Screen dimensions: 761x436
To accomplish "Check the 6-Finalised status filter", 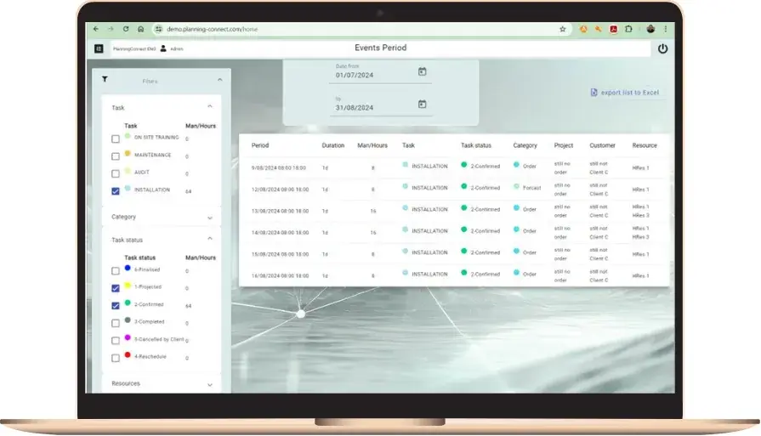I will point(116,270).
